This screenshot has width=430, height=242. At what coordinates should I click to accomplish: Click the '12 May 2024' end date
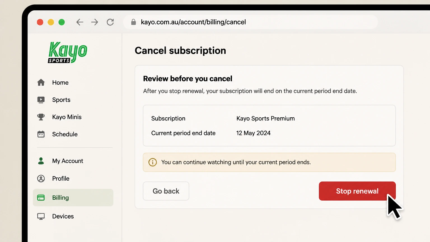point(253,133)
